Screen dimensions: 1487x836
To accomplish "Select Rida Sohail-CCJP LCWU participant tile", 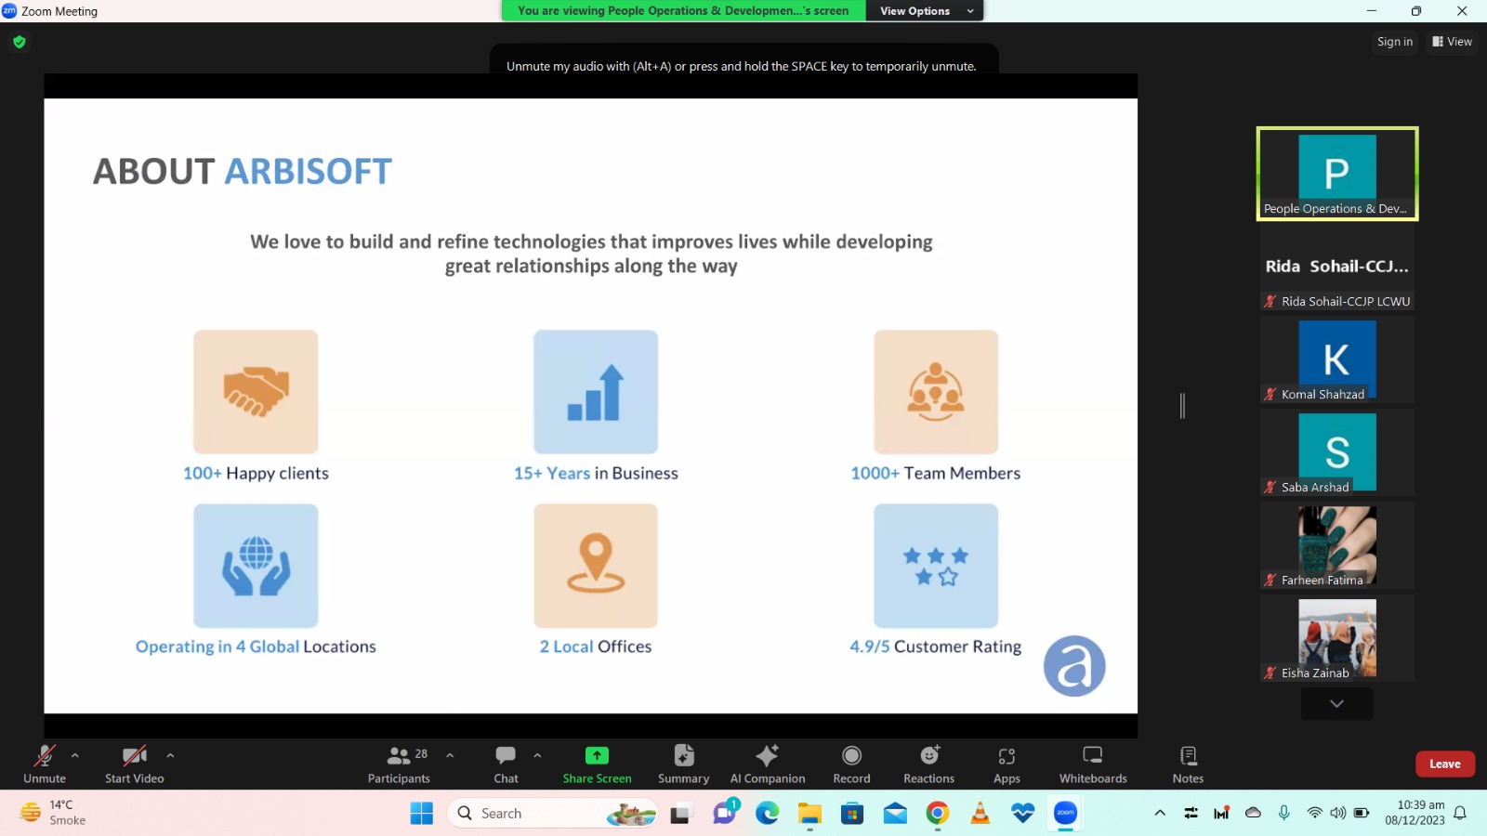I will tap(1337, 267).
